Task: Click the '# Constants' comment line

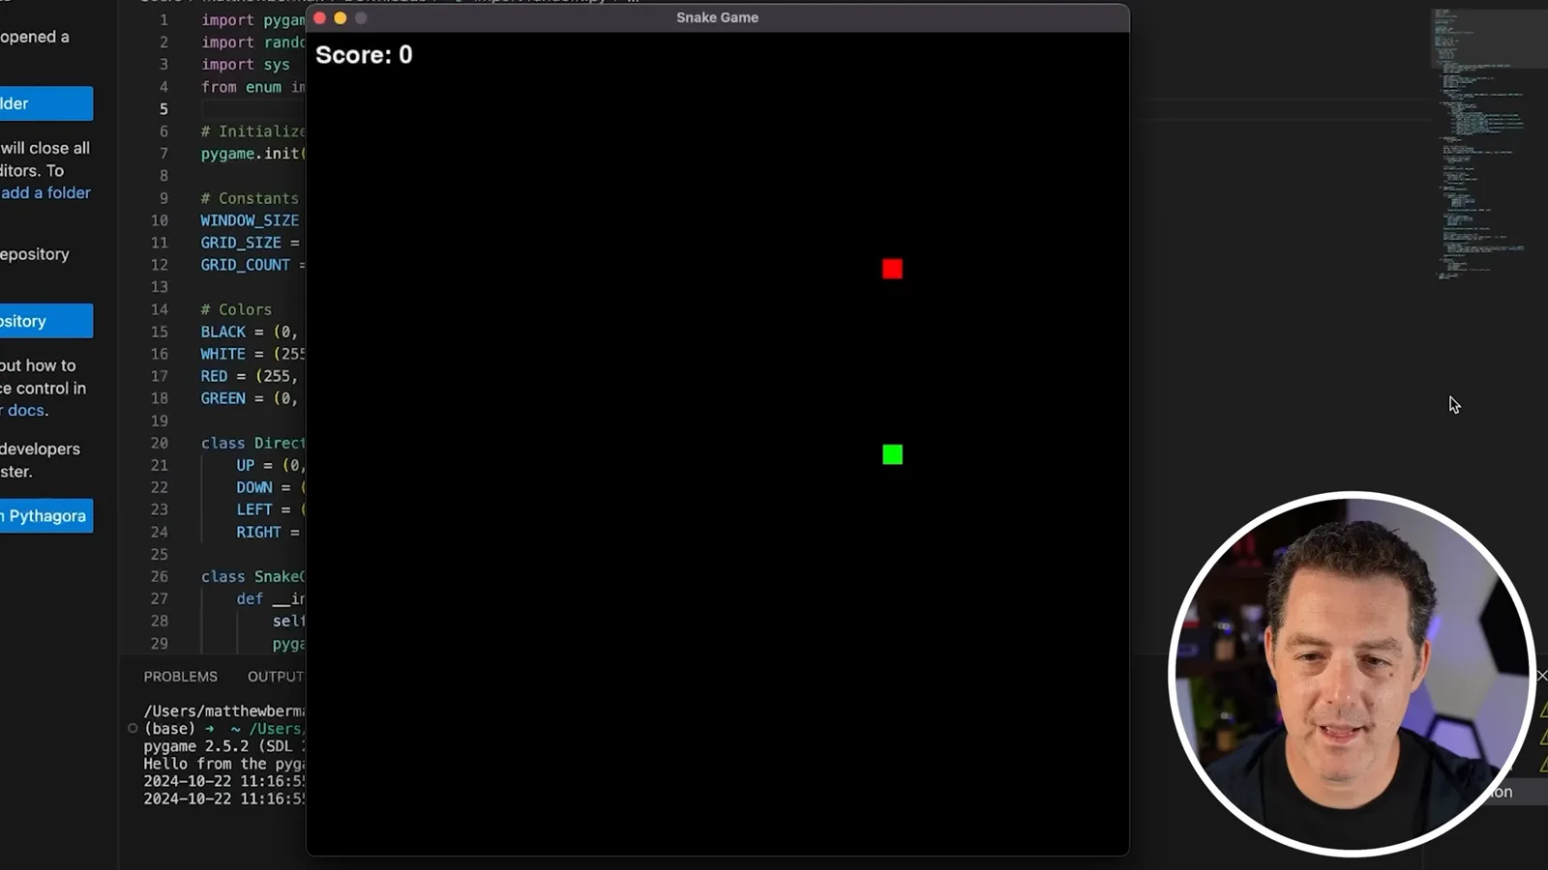Action: click(x=250, y=198)
